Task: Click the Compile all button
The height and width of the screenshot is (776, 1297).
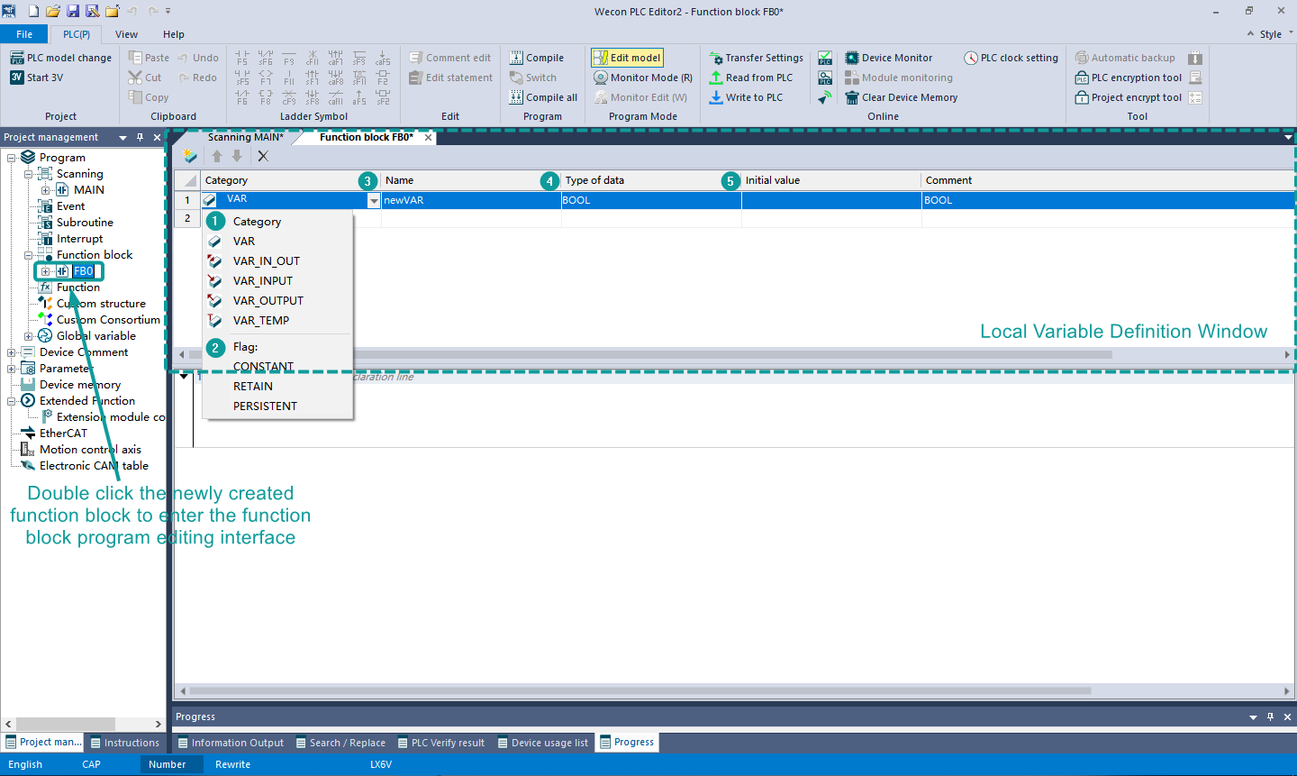Action: [x=543, y=97]
